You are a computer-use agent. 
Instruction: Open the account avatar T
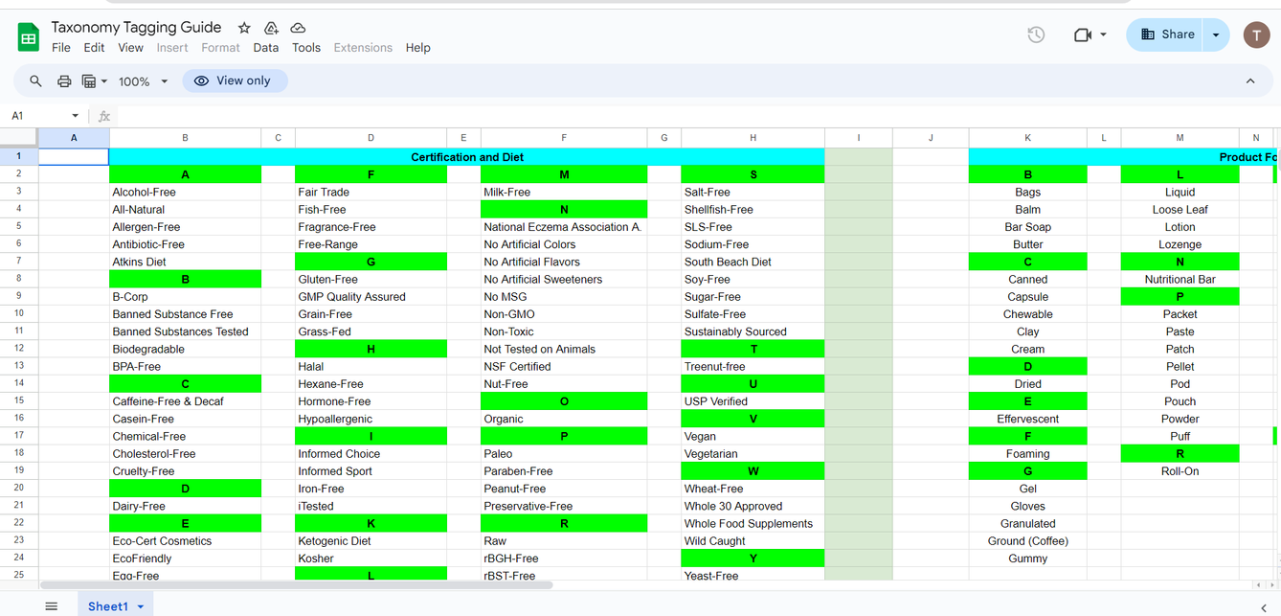[1256, 34]
